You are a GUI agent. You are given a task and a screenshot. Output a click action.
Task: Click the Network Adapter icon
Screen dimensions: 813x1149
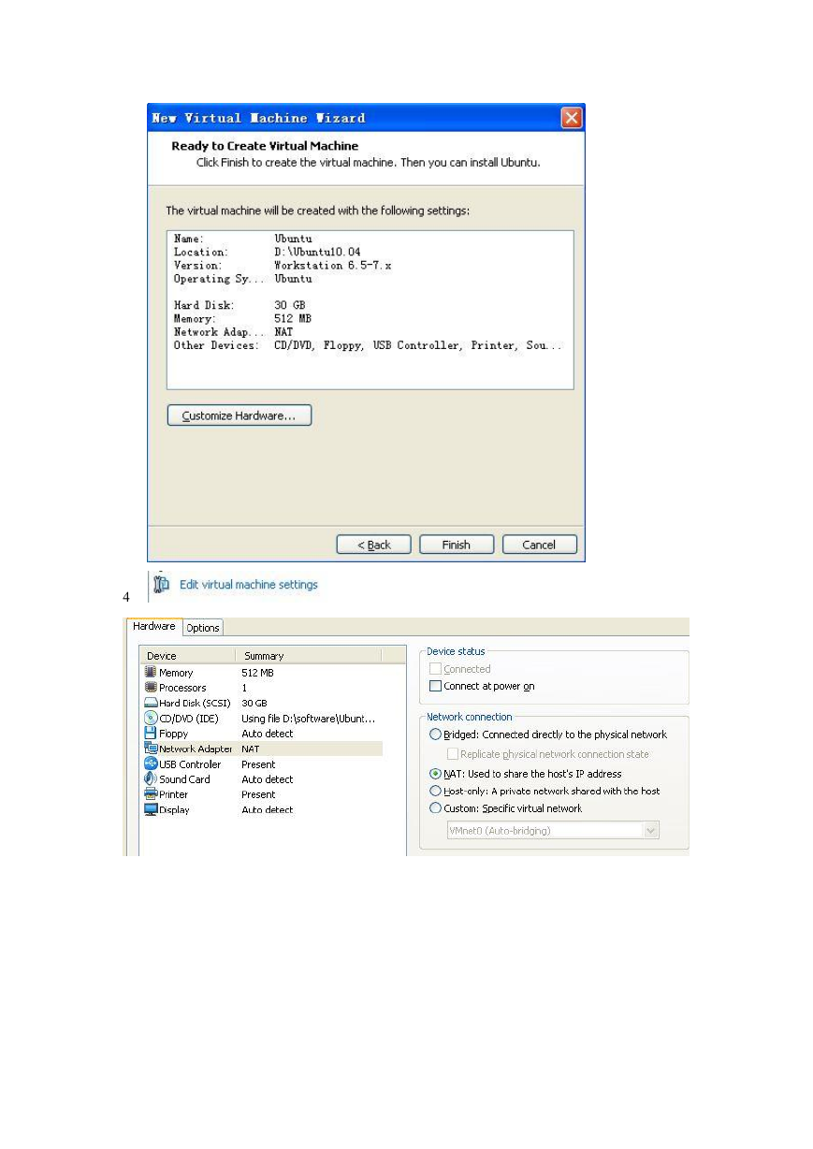tap(151, 749)
